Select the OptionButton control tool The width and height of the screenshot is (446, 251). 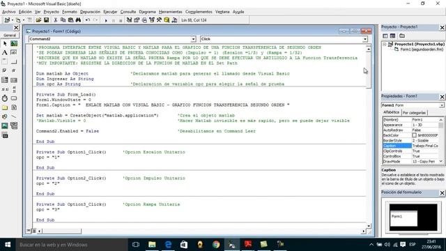click(14, 71)
